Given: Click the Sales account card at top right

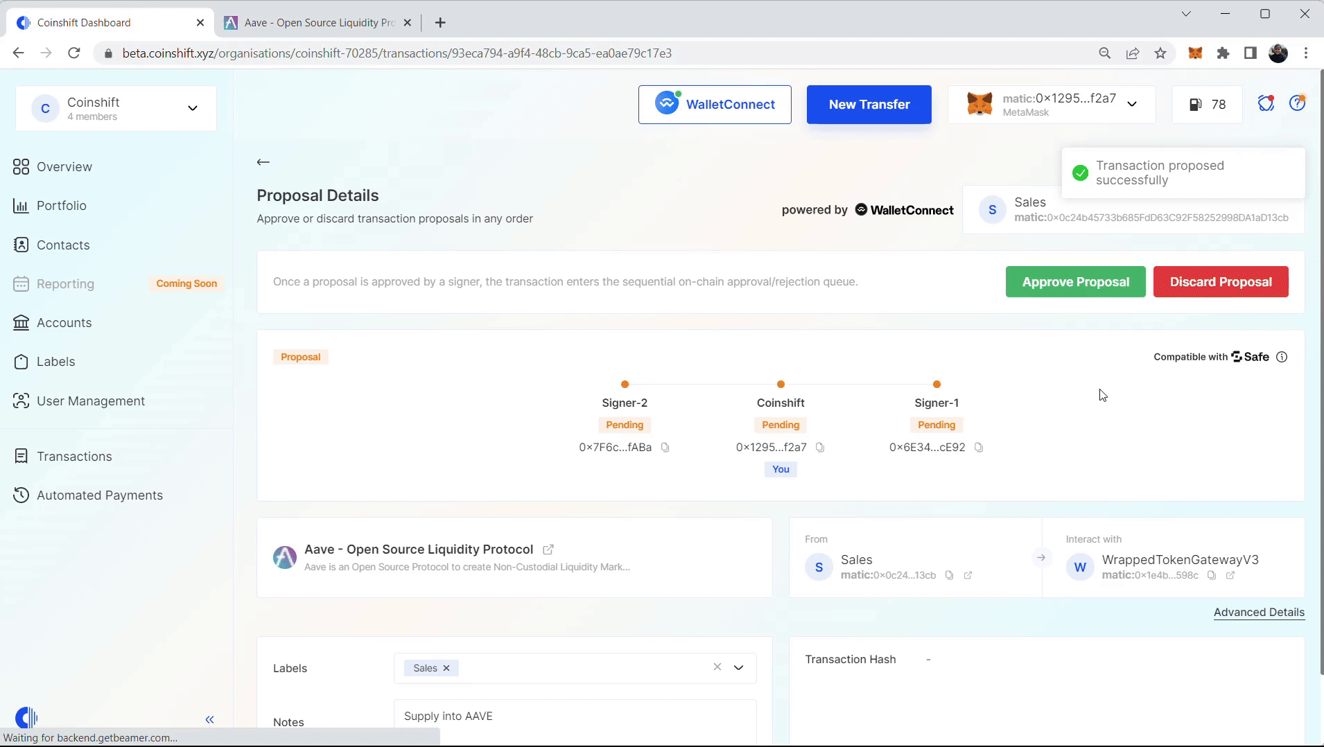Looking at the screenshot, I should 1133,209.
